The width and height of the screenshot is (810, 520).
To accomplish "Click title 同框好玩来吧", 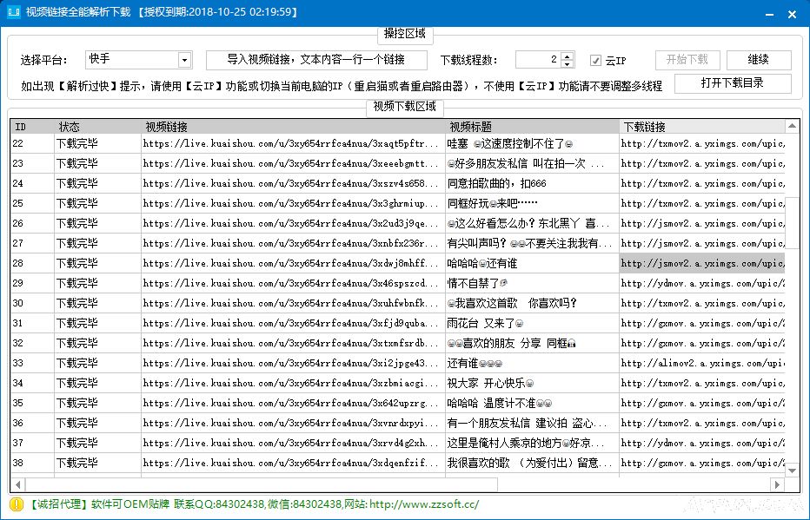I will coord(492,203).
